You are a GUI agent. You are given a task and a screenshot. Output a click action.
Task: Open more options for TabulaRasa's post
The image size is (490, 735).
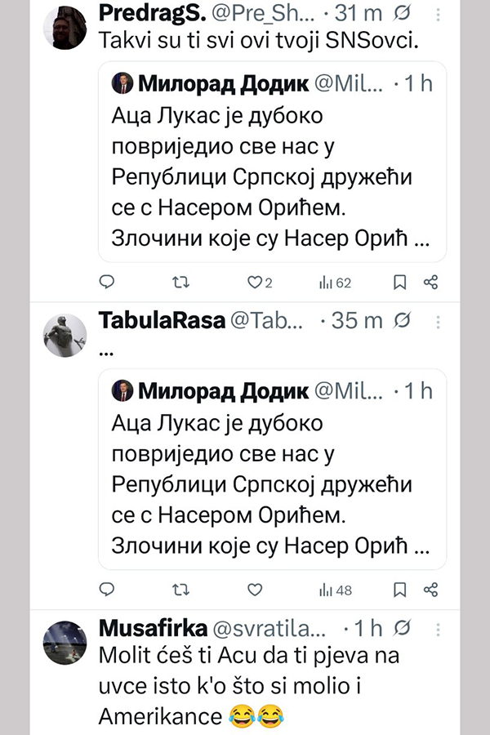[439, 320]
